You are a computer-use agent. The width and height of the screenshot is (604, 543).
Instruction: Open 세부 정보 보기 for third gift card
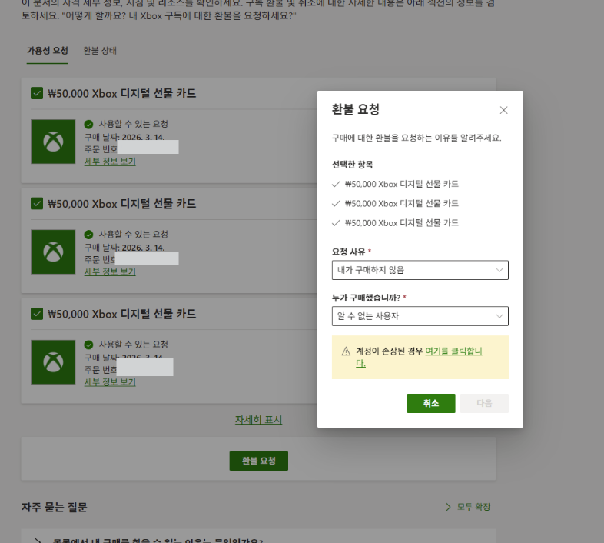pos(110,382)
